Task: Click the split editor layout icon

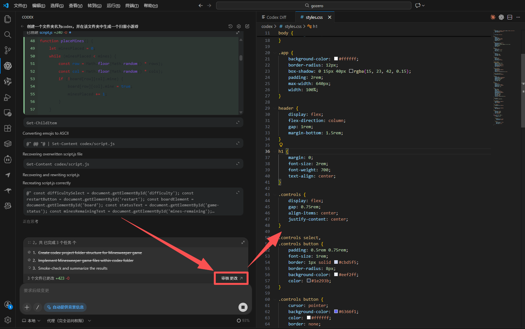Action: (510, 17)
